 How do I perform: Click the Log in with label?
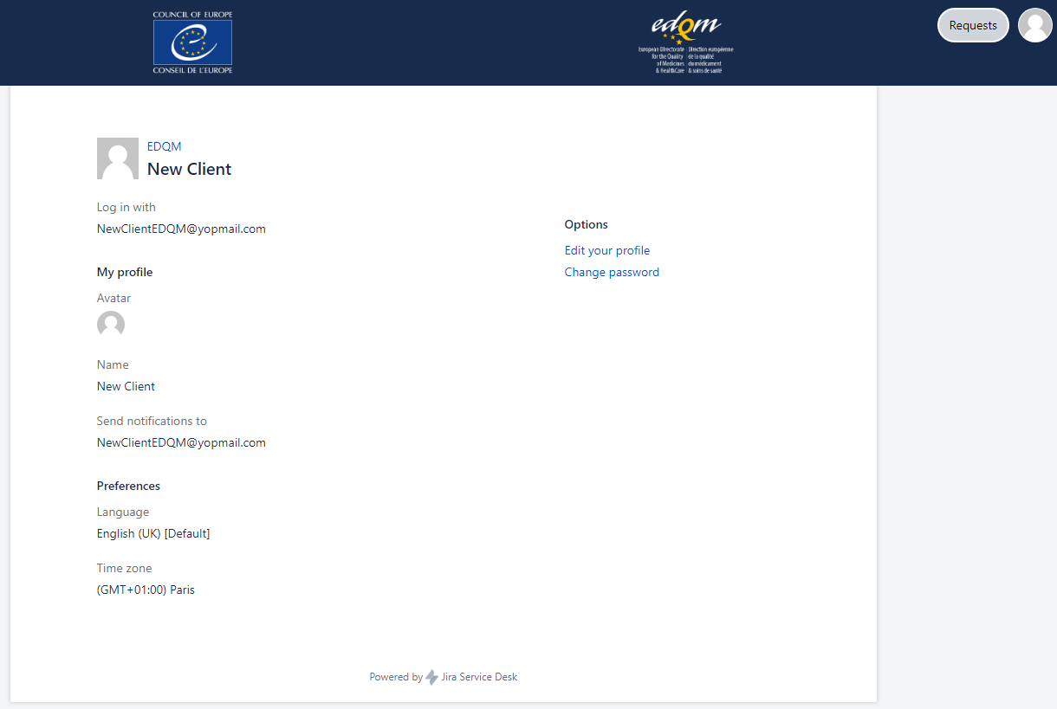pyautogui.click(x=126, y=207)
